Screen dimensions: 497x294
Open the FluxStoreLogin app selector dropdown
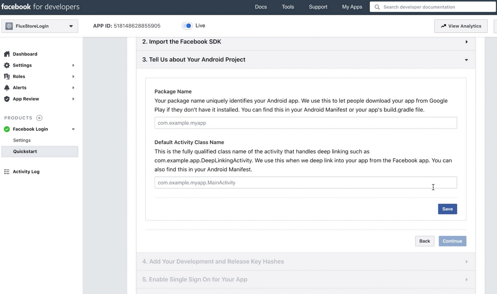point(40,26)
